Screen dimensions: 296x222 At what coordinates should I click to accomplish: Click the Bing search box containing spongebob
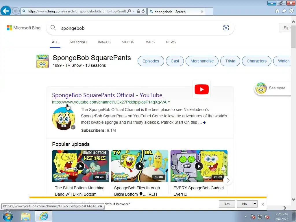coord(140,28)
